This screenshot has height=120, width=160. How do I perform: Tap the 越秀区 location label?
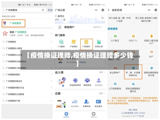pos(61,16)
